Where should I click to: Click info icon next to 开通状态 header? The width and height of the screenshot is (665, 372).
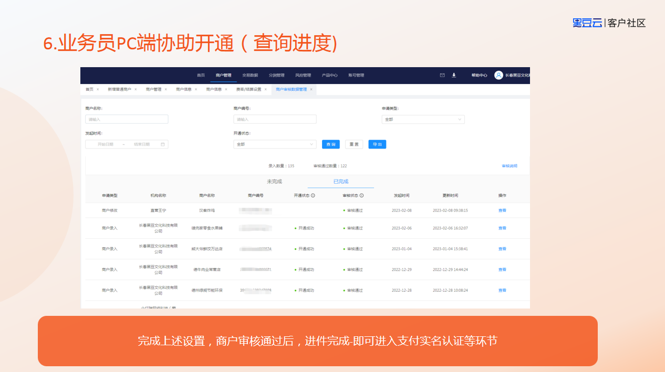coord(313,195)
